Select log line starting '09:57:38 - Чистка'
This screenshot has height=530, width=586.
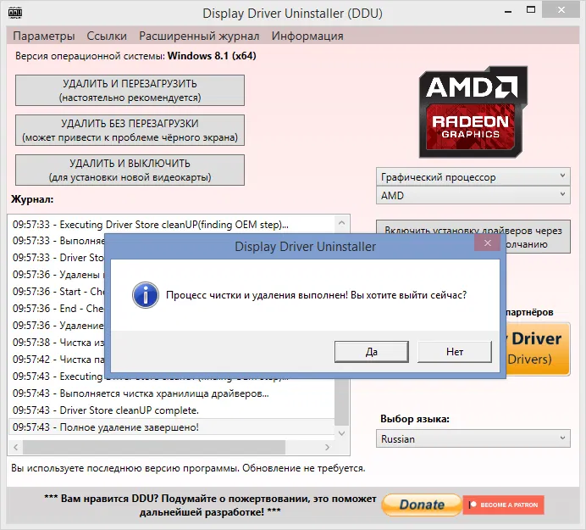tap(57, 342)
